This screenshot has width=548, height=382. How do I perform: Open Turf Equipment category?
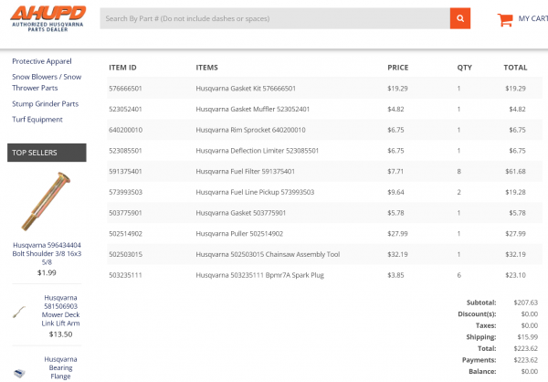pyautogui.click(x=37, y=120)
